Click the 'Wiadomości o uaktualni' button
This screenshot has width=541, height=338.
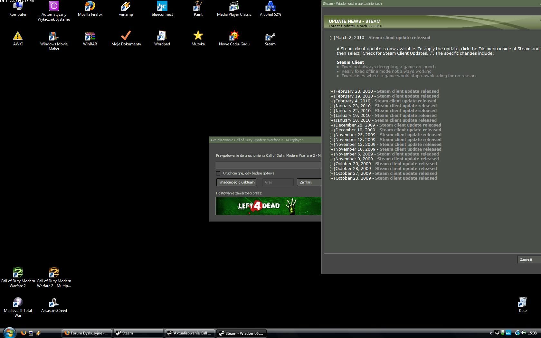tap(237, 182)
